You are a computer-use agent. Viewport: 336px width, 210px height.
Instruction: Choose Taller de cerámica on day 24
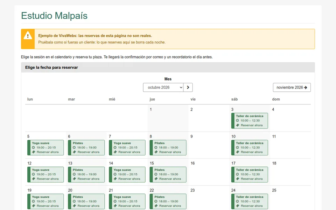(250, 202)
